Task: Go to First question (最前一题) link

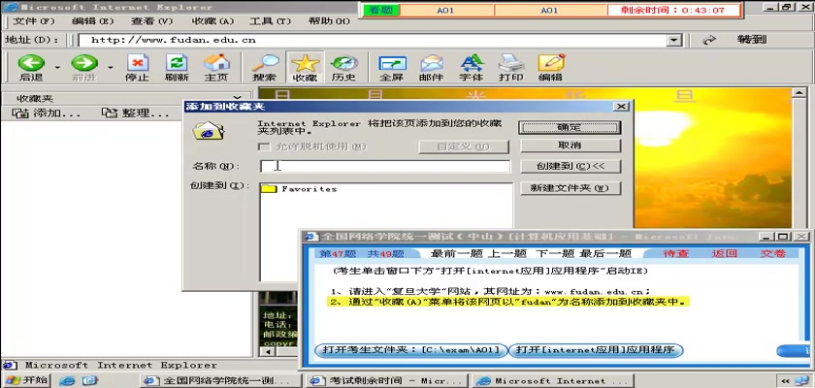Action: pyautogui.click(x=457, y=253)
